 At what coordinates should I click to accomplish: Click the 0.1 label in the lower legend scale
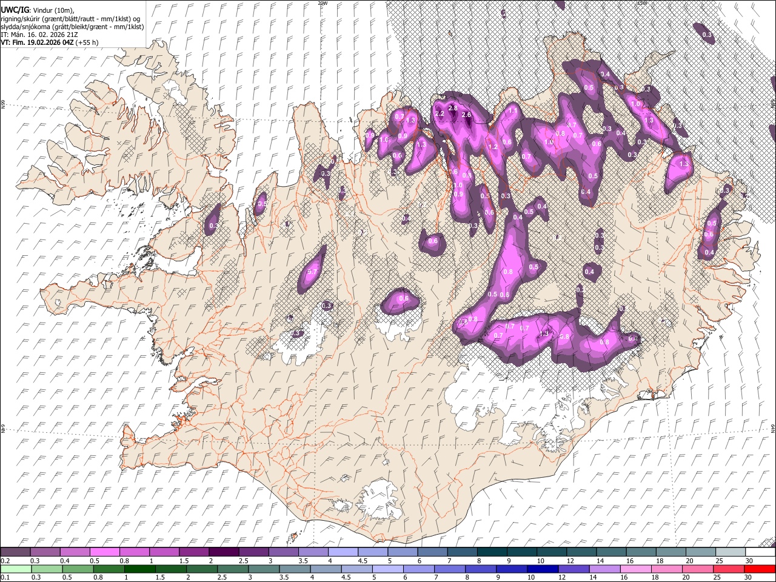(5, 577)
